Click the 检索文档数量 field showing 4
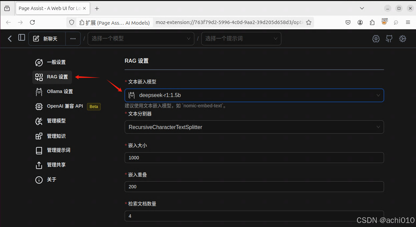Viewport: 416px width, 227px height. point(254,216)
